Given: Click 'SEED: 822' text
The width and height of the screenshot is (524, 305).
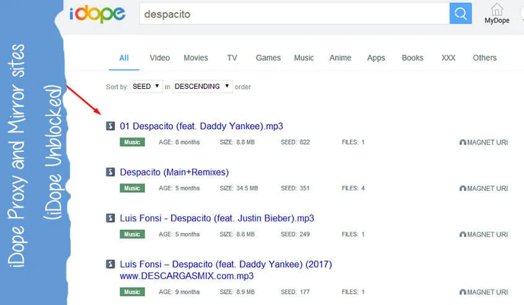Looking at the screenshot, I should (x=295, y=142).
